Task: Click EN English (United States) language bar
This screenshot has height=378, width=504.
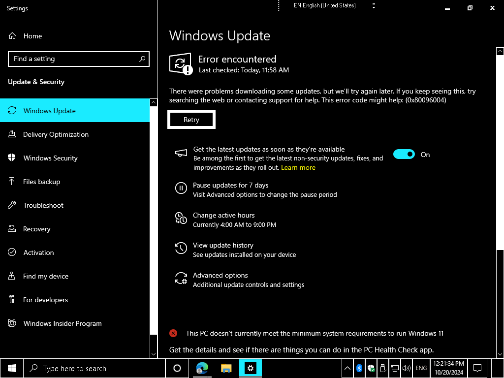Action: (x=325, y=5)
